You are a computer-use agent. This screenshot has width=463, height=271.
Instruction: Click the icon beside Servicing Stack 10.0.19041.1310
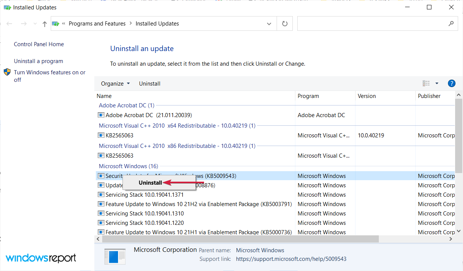point(101,214)
